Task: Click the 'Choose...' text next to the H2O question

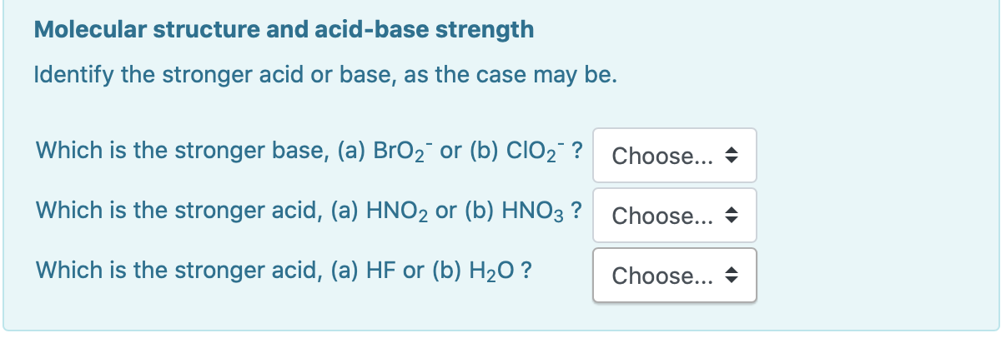Action: point(662,276)
